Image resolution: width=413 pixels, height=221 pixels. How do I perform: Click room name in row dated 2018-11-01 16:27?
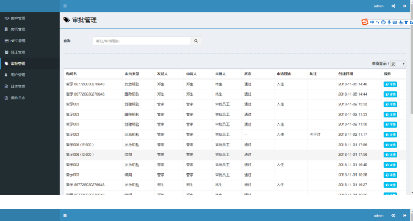(x=85, y=185)
